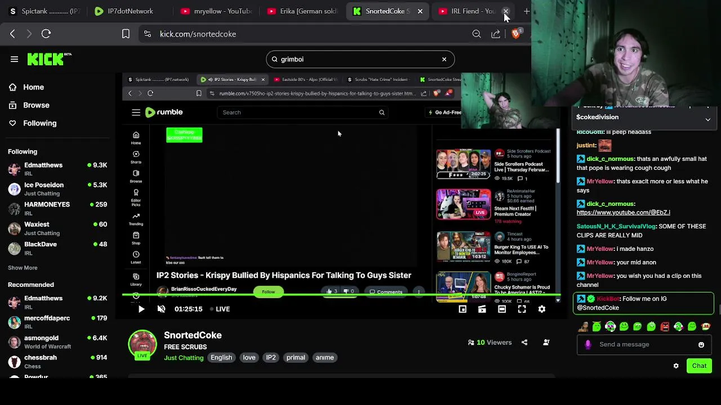This screenshot has width=721, height=405.
Task: Open Ice Poseidon channel in Following list
Action: [57, 189]
